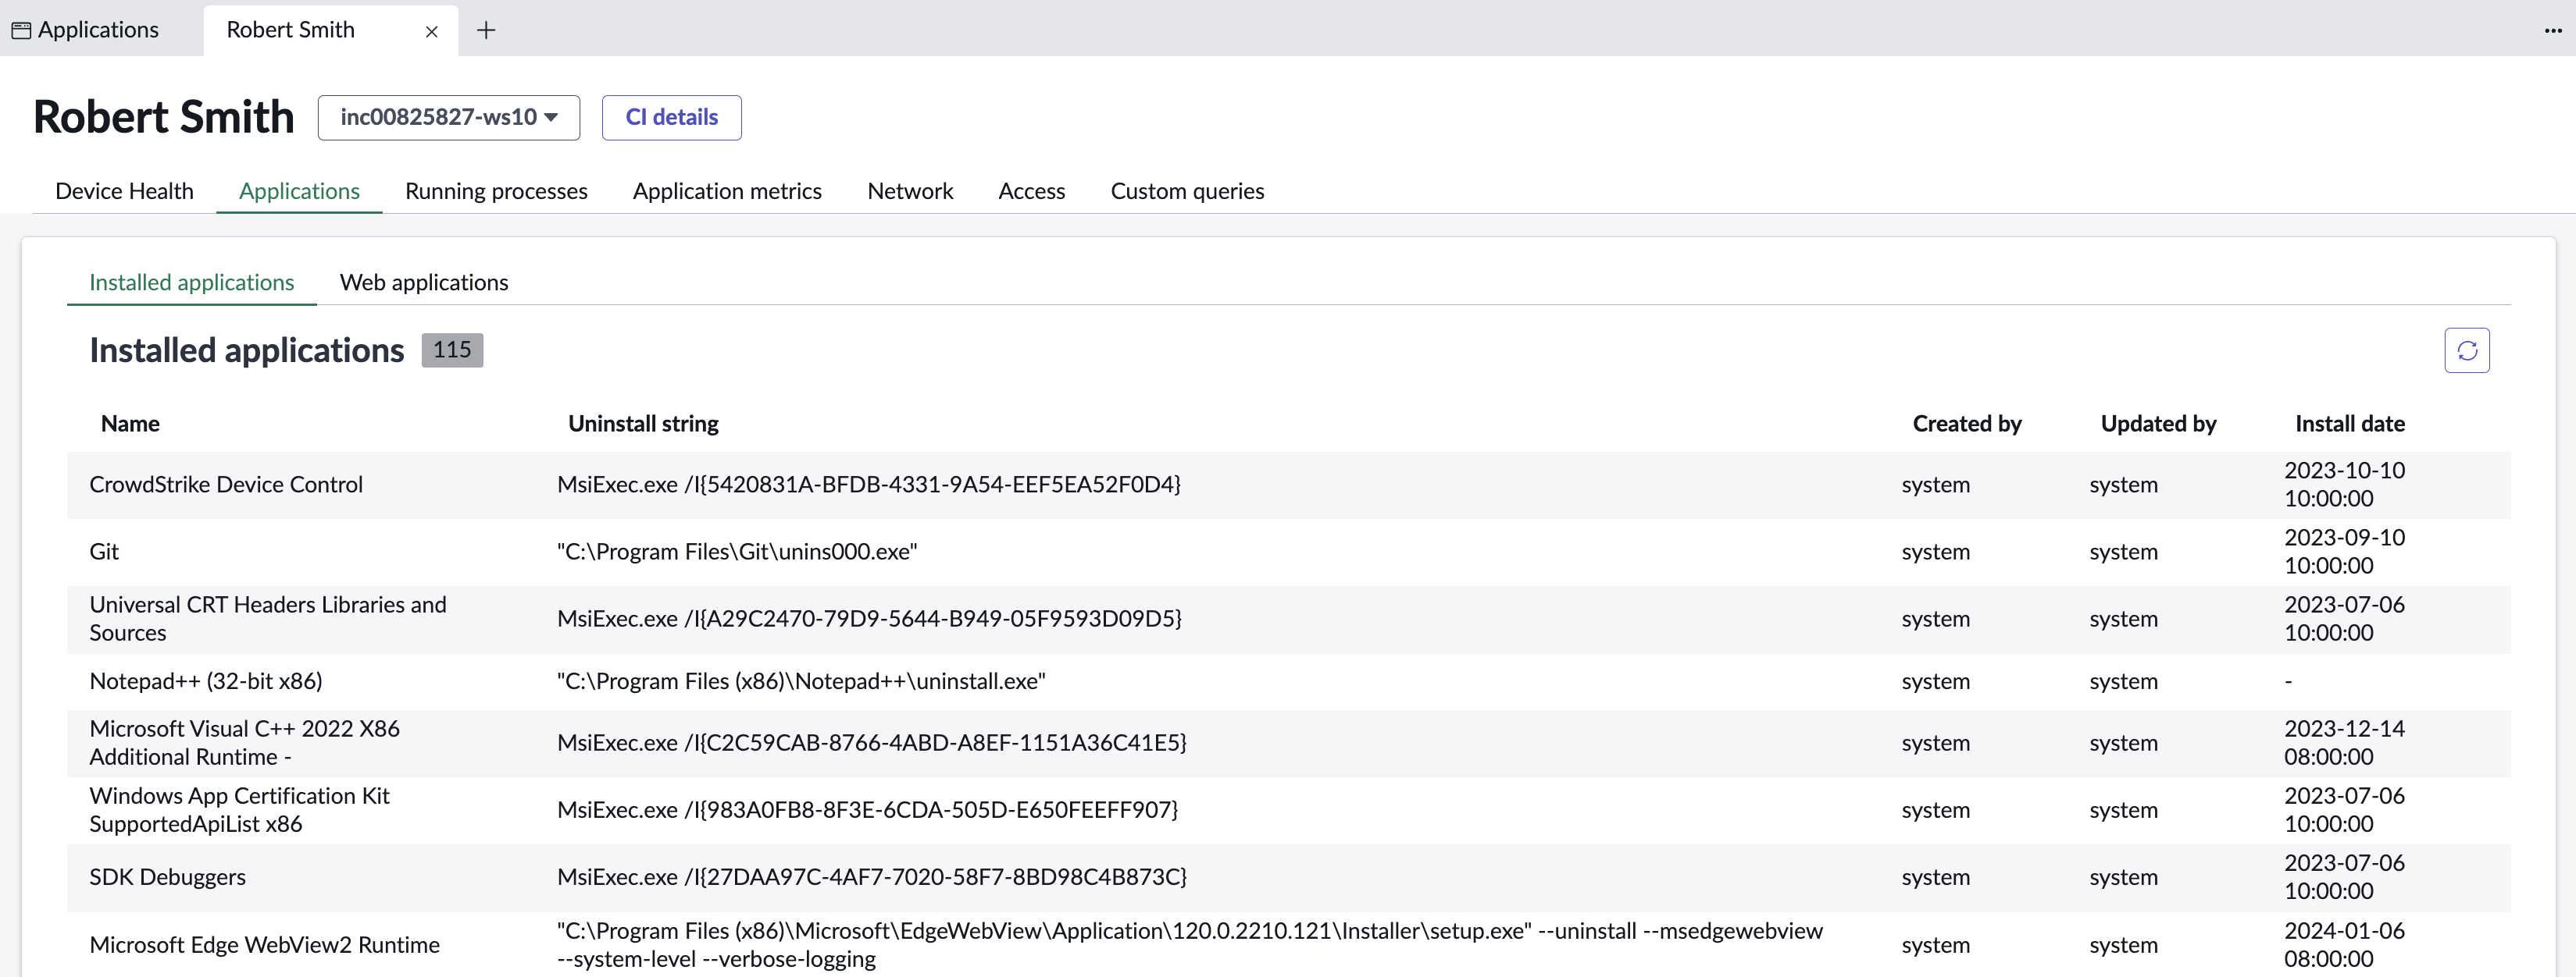The image size is (2576, 977).
Task: Open the Running processes tab
Action: pyautogui.click(x=496, y=191)
